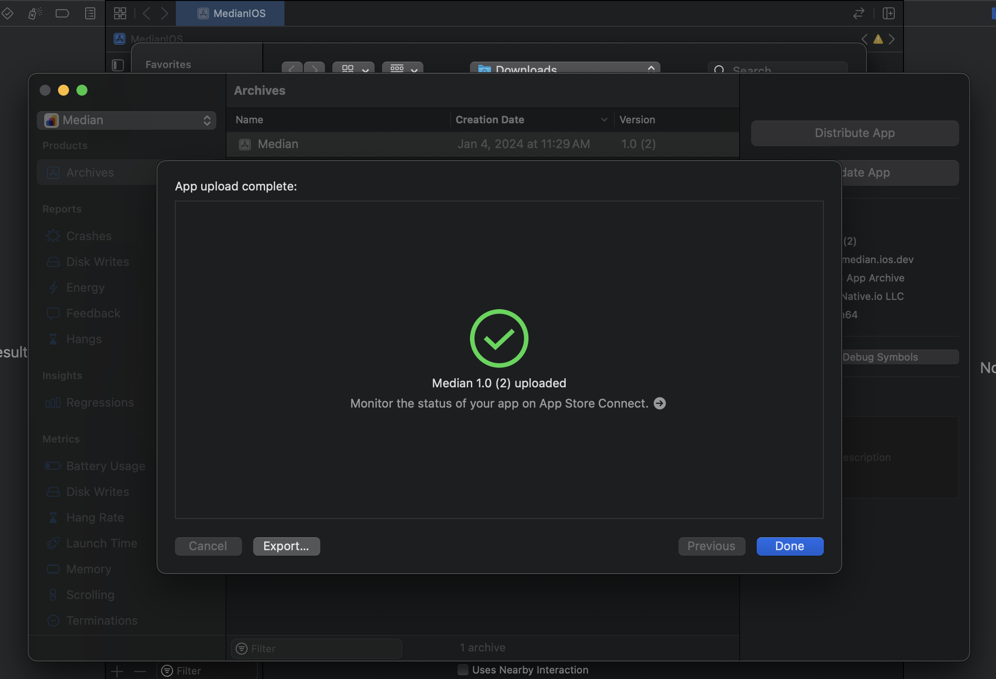Click the Export... button

pos(286,546)
